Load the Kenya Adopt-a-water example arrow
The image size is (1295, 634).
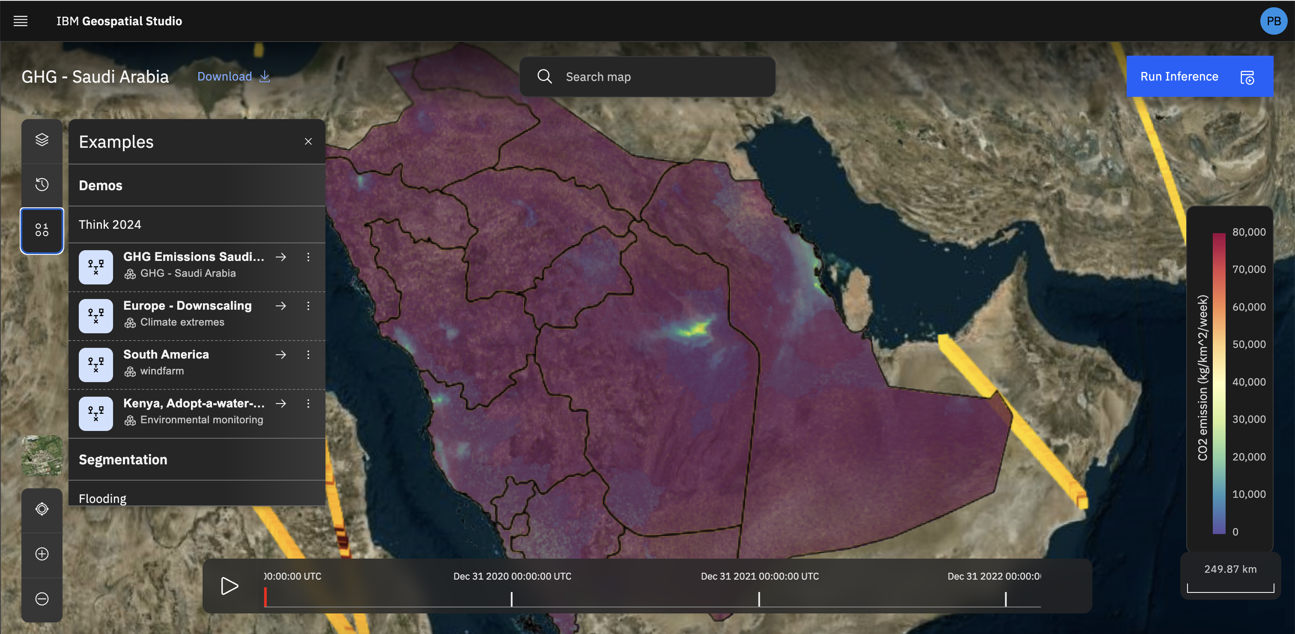tap(281, 404)
